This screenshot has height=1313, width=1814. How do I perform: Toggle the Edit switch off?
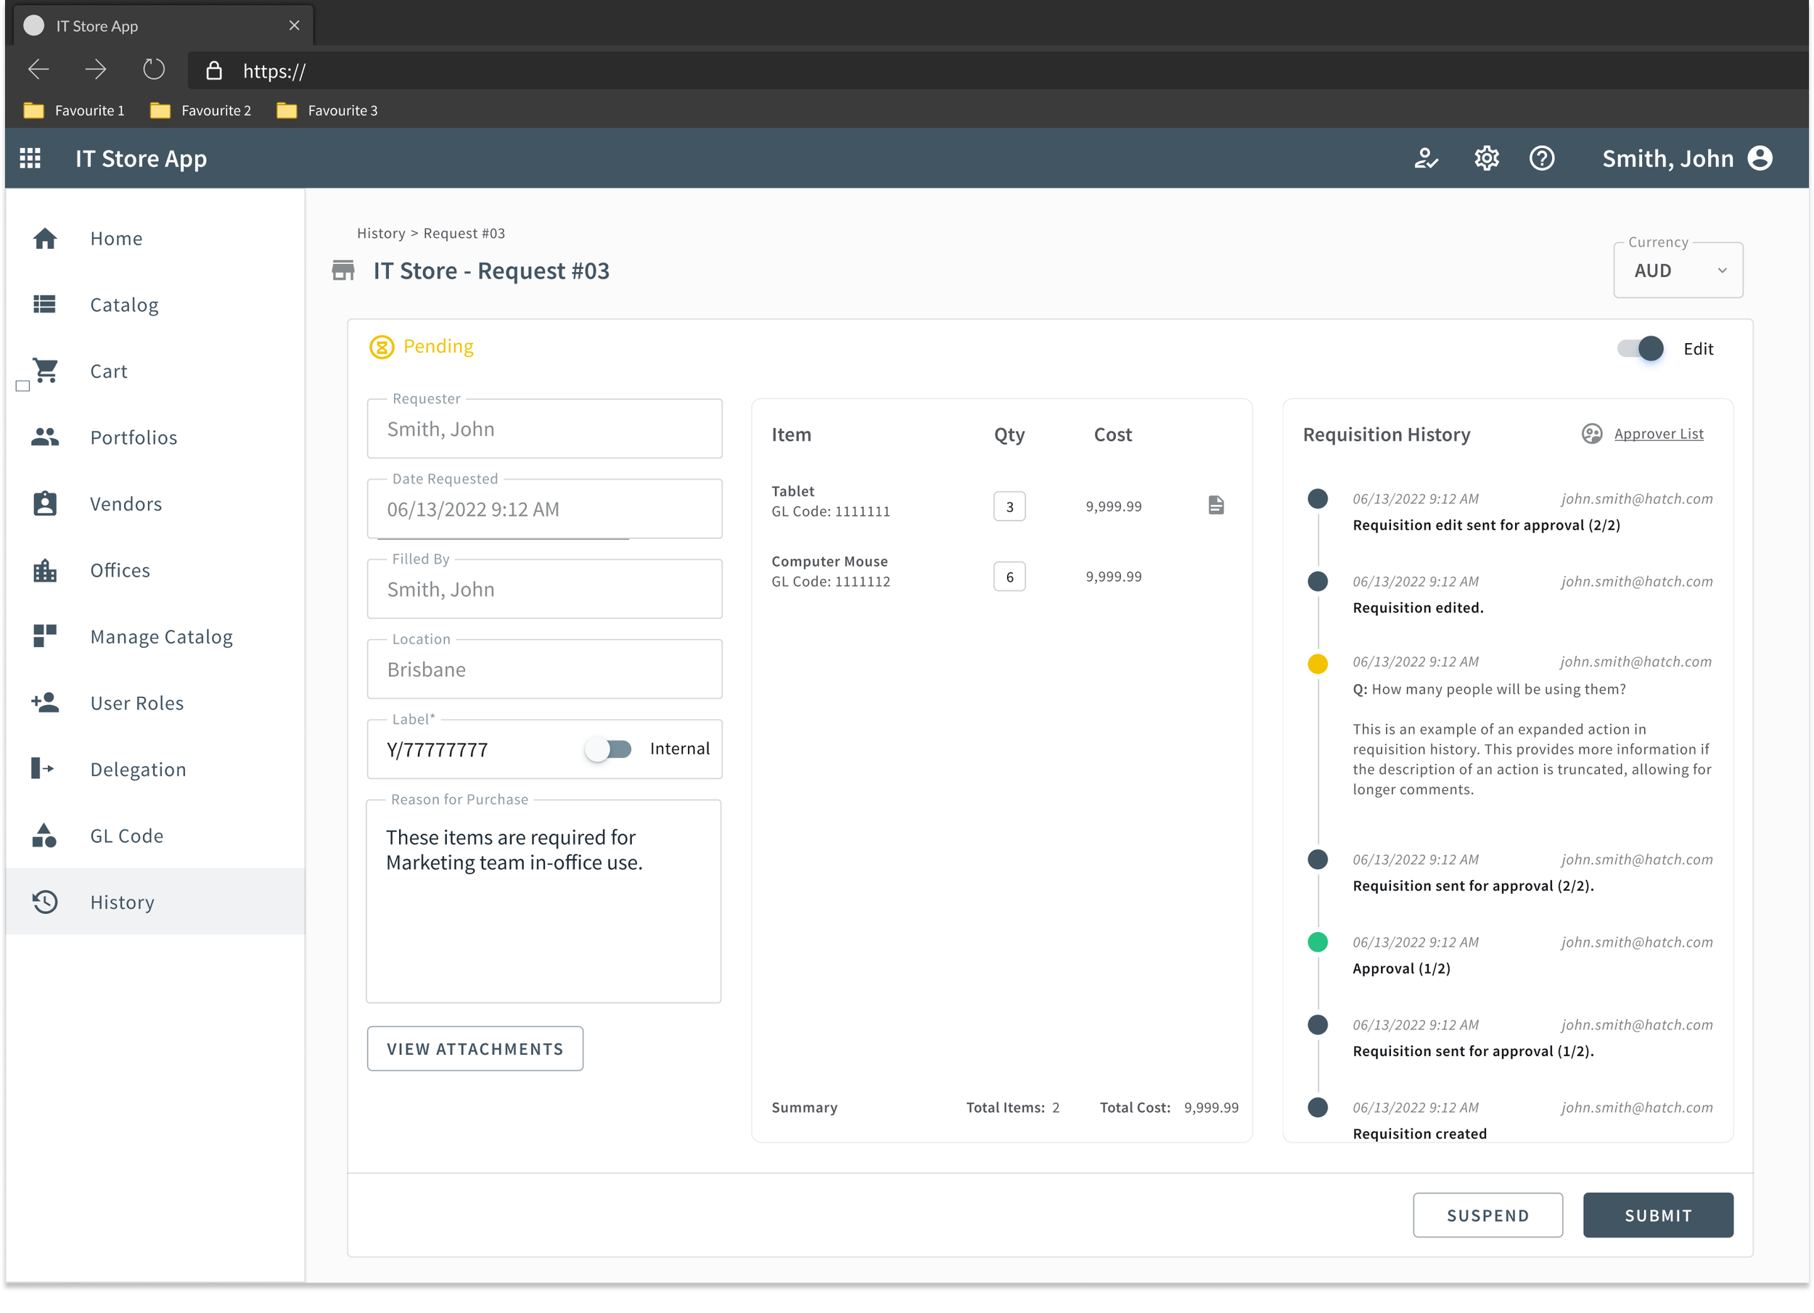click(1640, 349)
